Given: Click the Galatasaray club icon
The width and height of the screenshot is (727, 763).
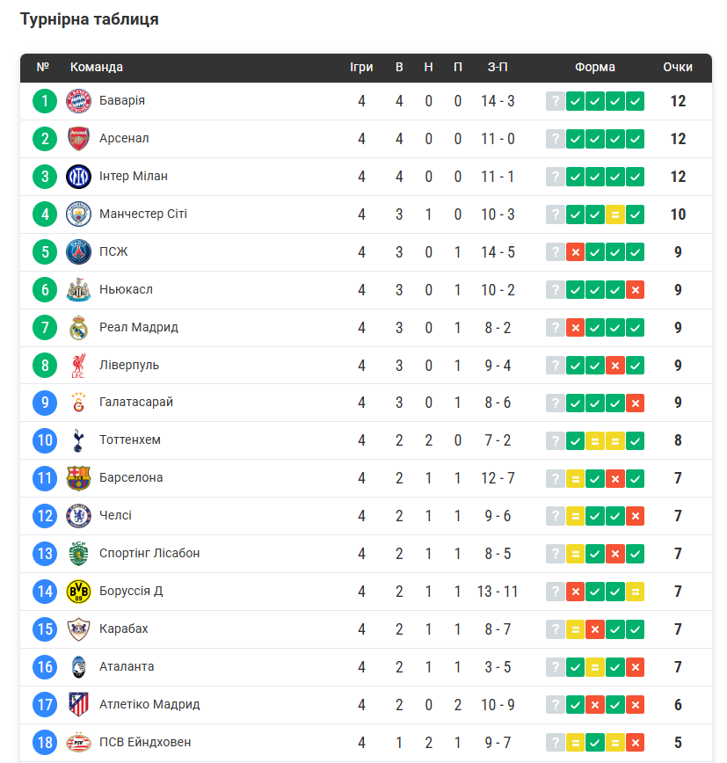Looking at the screenshot, I should [79, 403].
